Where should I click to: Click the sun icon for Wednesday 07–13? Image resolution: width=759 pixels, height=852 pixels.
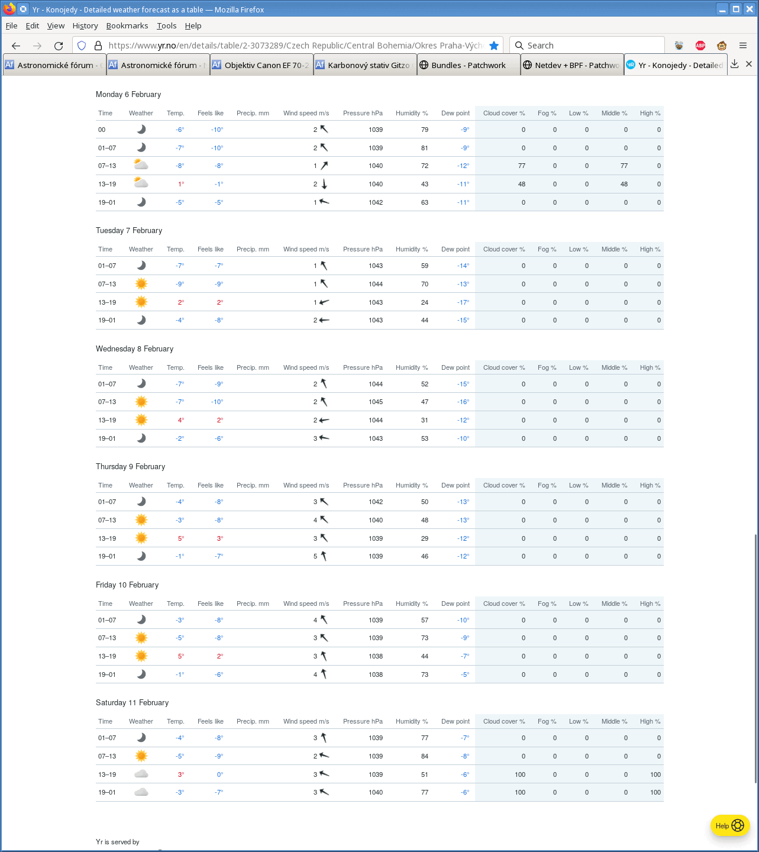click(141, 402)
